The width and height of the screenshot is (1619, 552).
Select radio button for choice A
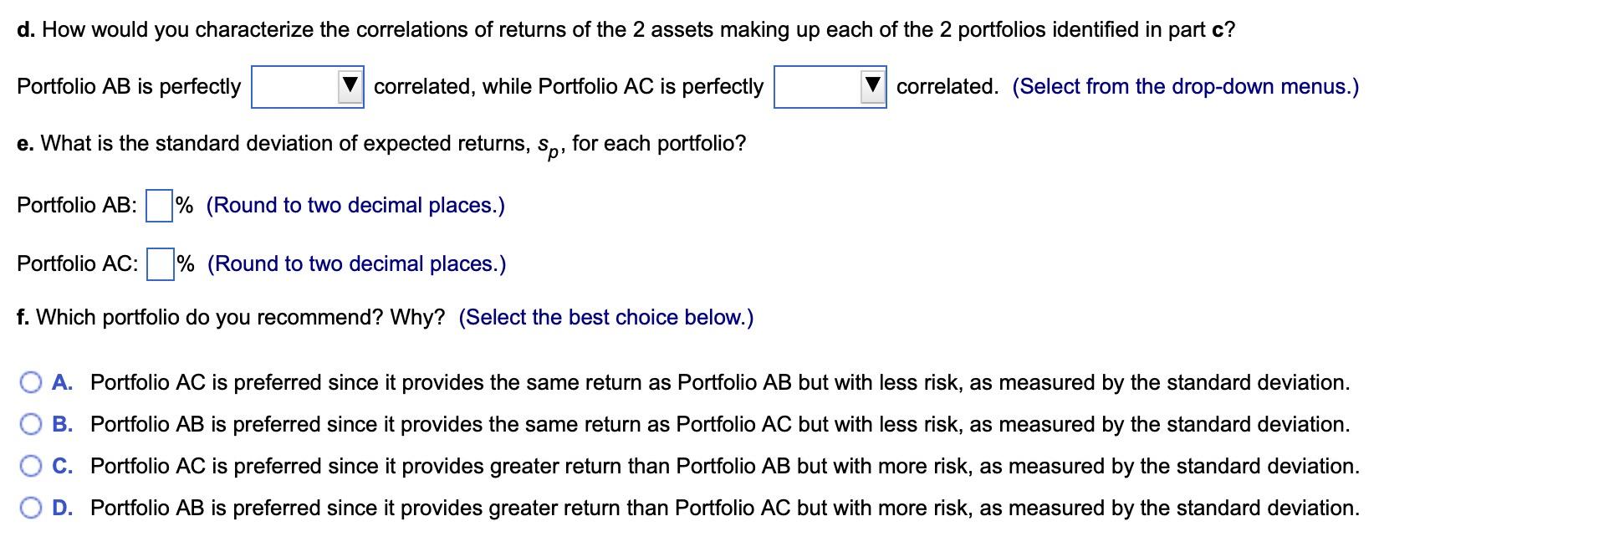31,383
